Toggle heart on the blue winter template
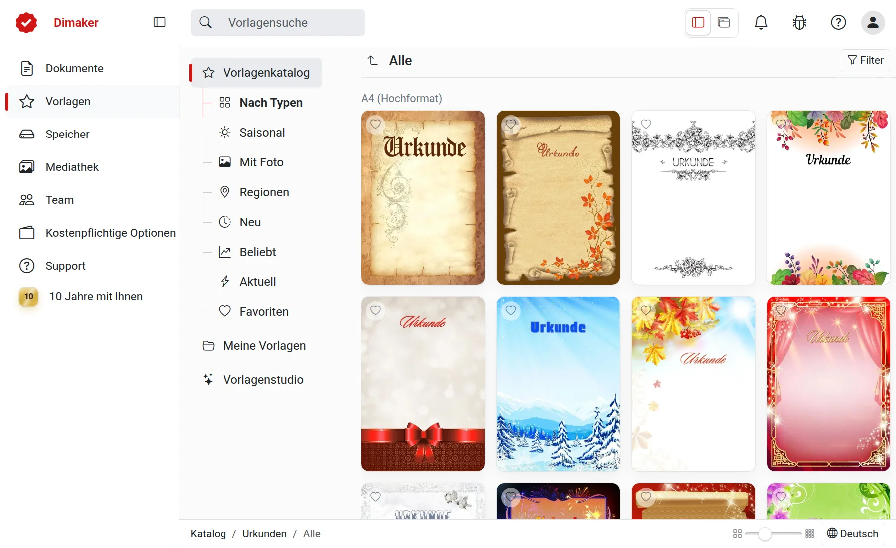This screenshot has width=896, height=548. (511, 310)
